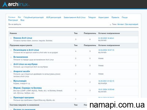Click the 'Ви не ввійшли.' status text
This screenshot has height=110, width=147.
(15, 24)
